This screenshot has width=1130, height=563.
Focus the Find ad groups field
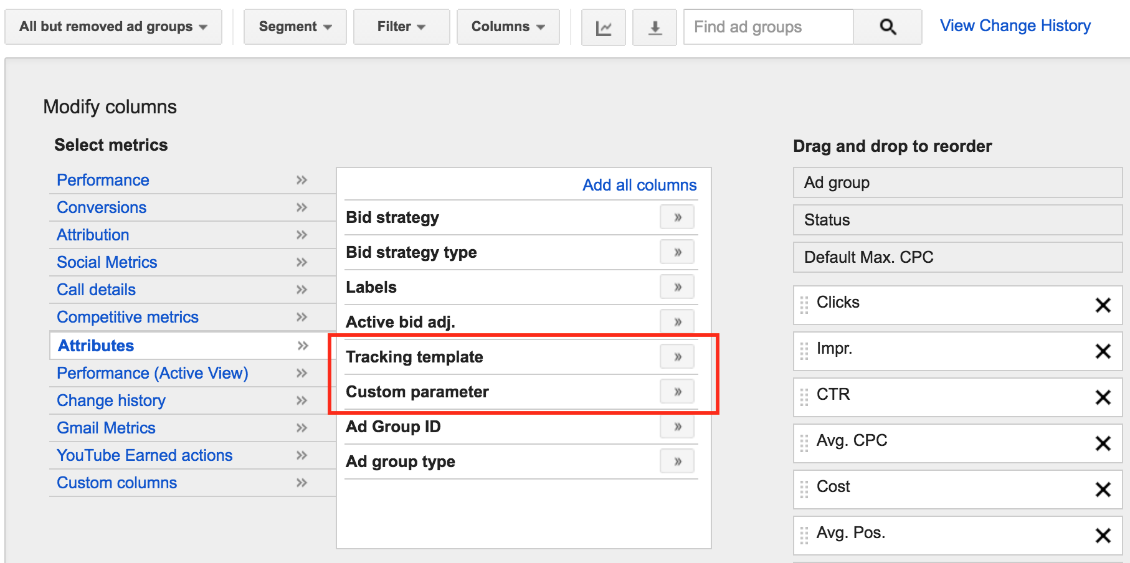pyautogui.click(x=769, y=27)
